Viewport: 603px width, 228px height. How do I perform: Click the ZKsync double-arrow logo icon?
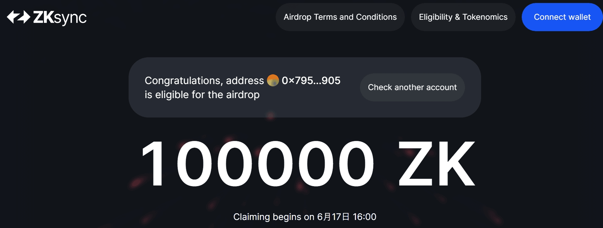(18, 17)
